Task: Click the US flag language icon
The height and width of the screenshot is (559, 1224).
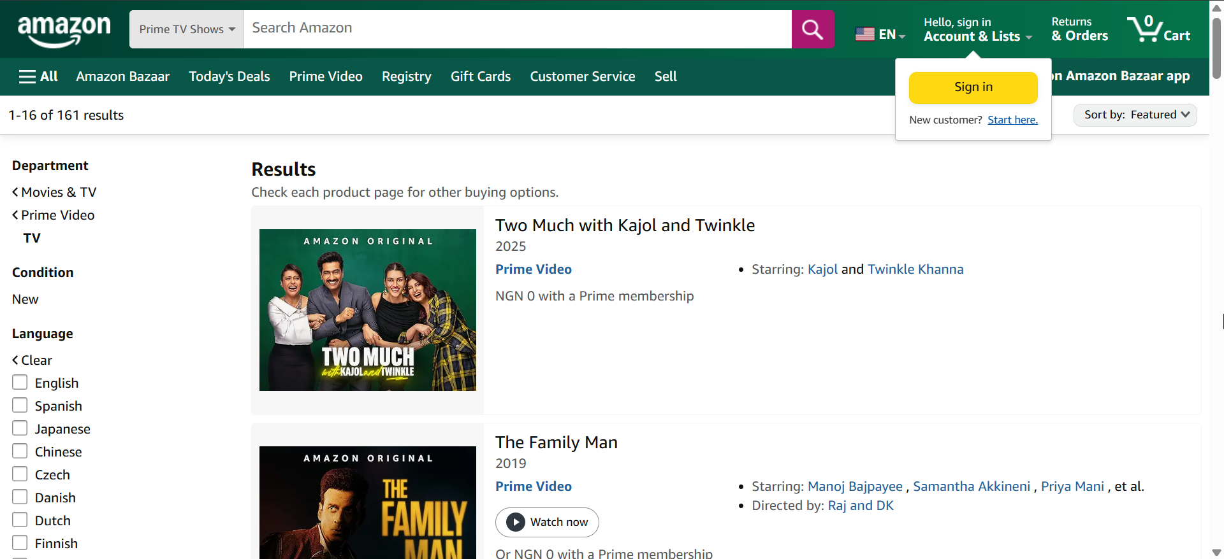Action: pyautogui.click(x=864, y=34)
